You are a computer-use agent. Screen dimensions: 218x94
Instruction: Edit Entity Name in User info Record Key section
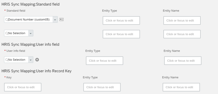[x=181, y=87]
